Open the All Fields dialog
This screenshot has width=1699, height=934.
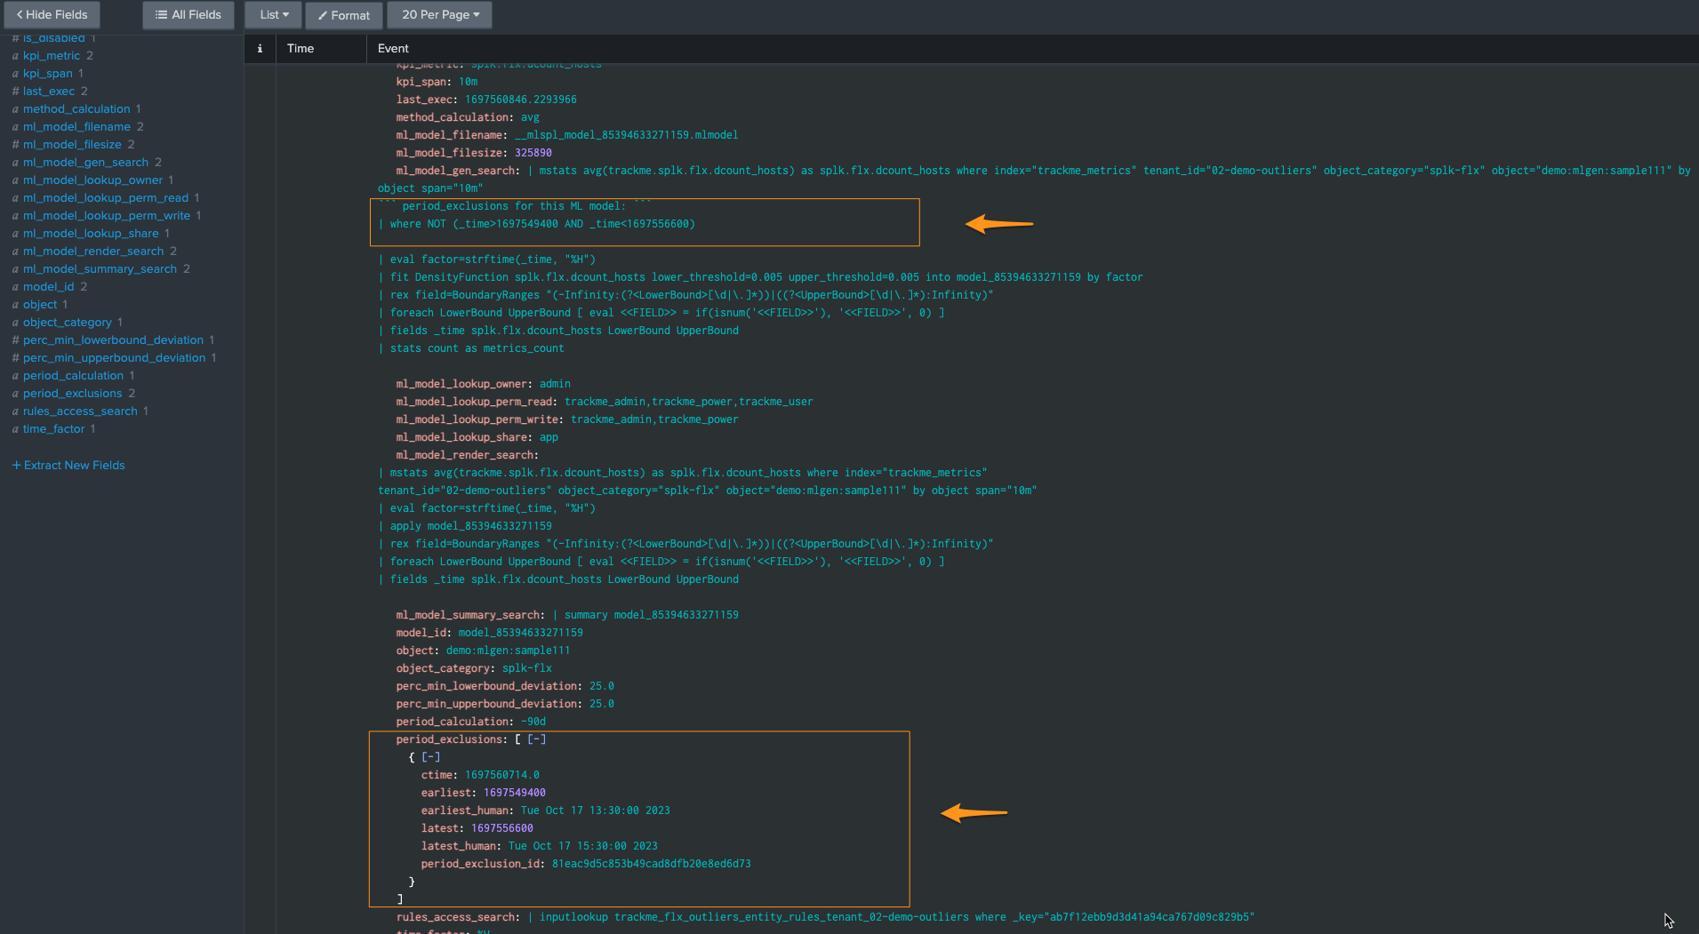[188, 14]
